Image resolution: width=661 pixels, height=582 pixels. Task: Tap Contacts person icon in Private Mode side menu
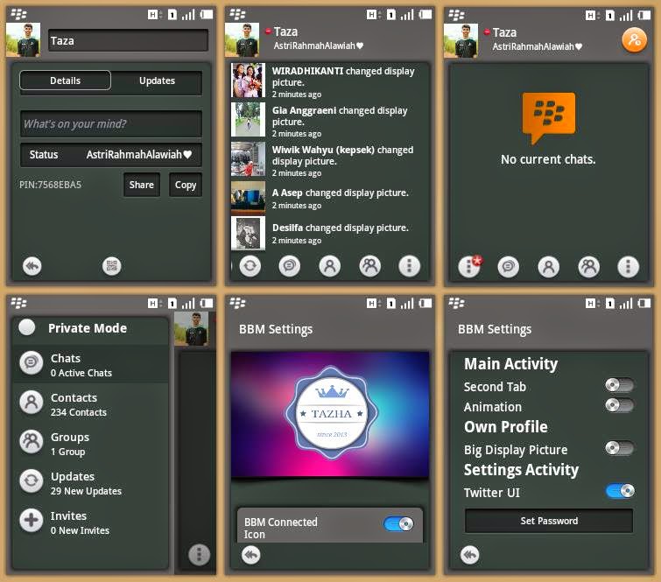coord(32,403)
